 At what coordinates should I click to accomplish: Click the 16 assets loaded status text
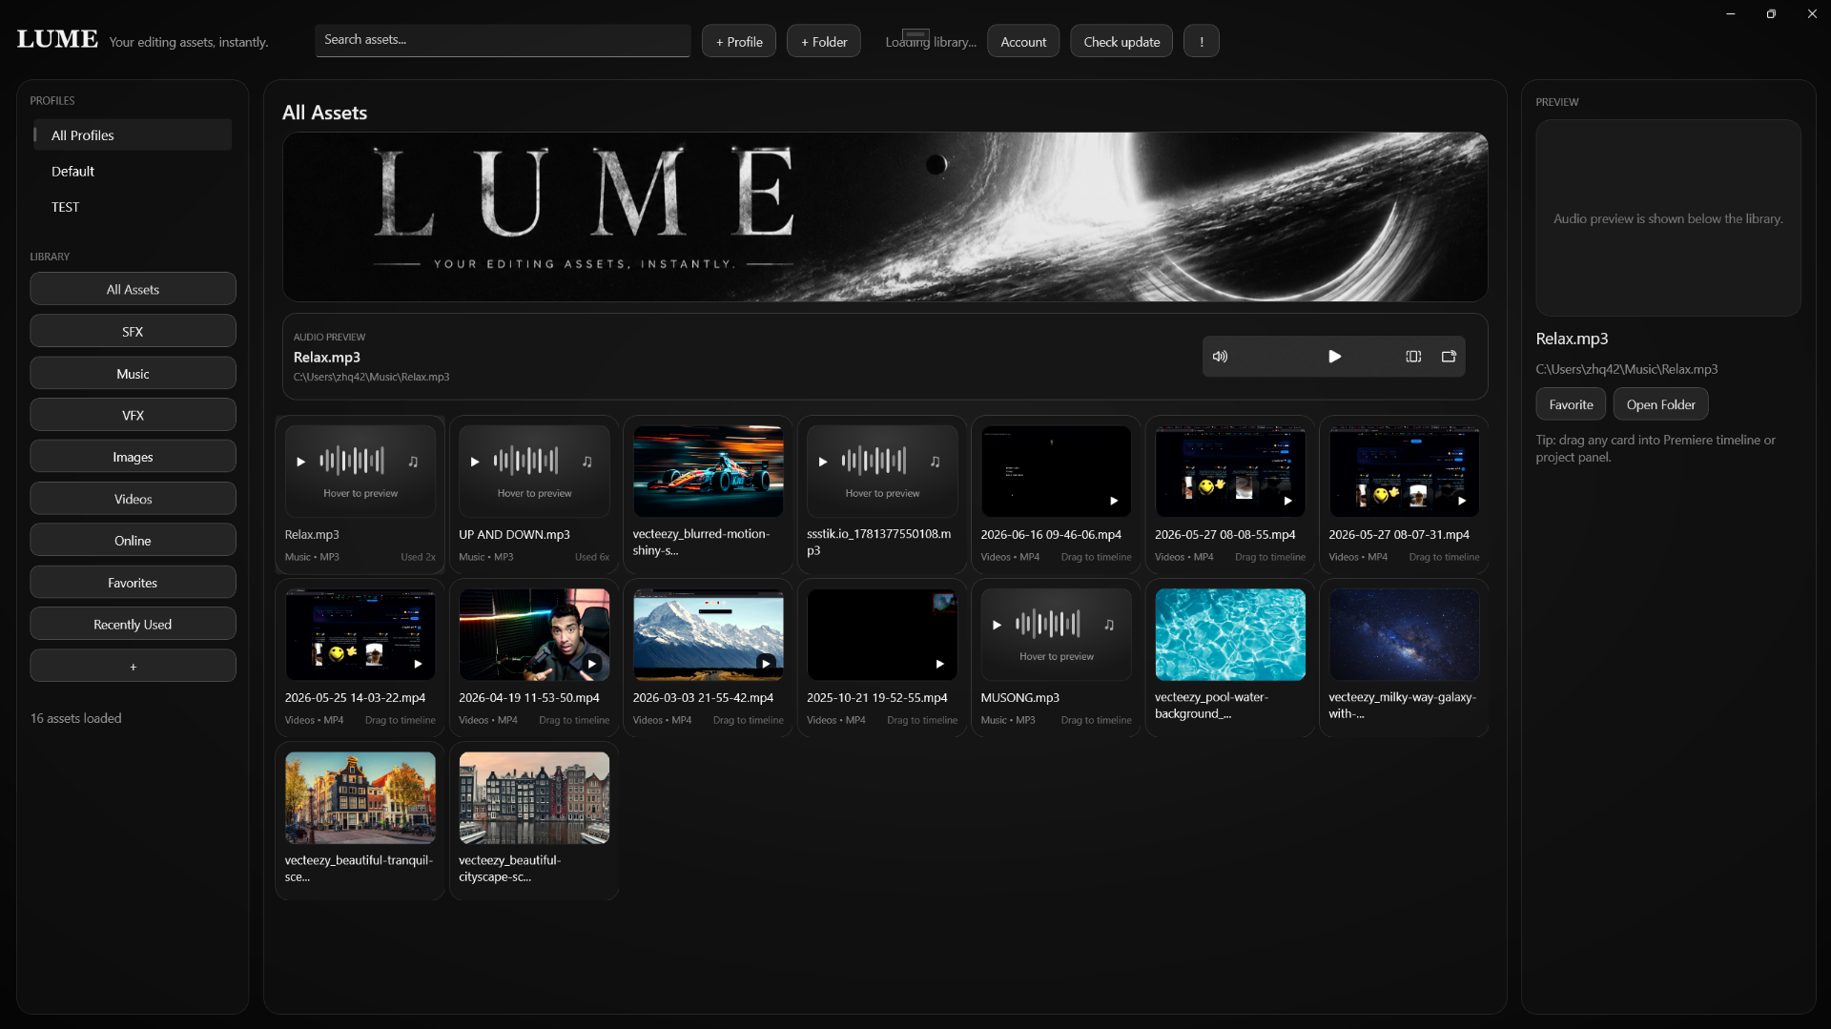[x=75, y=718]
